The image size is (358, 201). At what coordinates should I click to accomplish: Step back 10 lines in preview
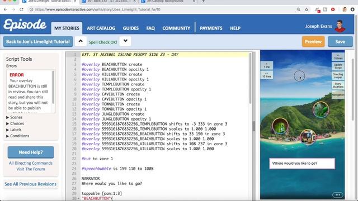click(x=267, y=75)
